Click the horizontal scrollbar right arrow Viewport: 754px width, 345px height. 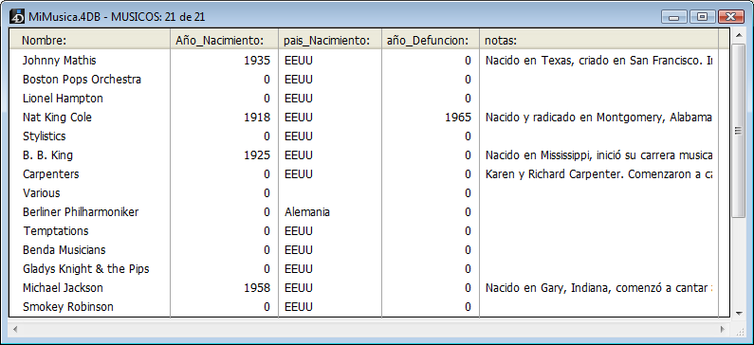(x=723, y=330)
